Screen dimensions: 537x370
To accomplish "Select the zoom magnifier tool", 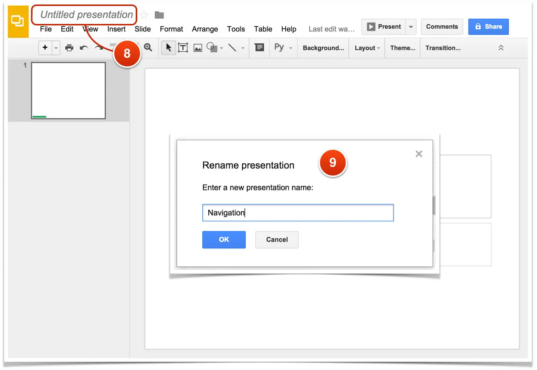I will (x=148, y=47).
